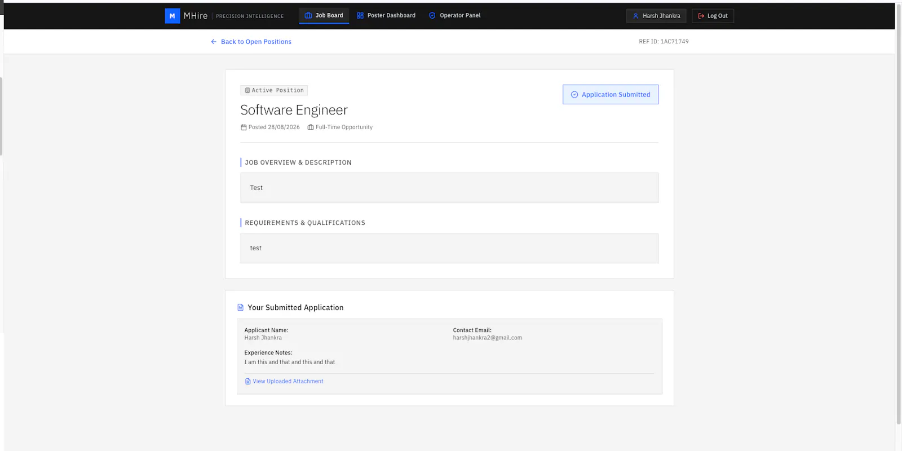Screen dimensions: 902x451
Task: Click the user icon beside Harsh Jhankra
Action: [636, 16]
